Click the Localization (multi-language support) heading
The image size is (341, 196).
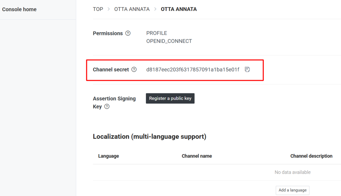pyautogui.click(x=150, y=136)
